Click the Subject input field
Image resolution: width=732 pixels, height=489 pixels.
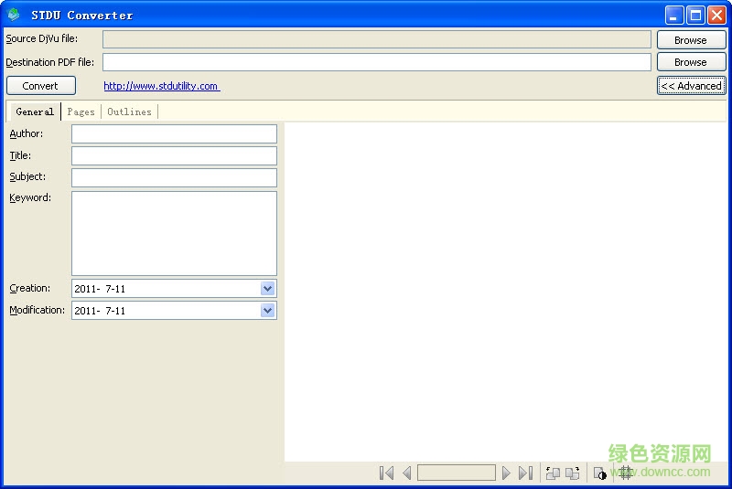point(174,177)
